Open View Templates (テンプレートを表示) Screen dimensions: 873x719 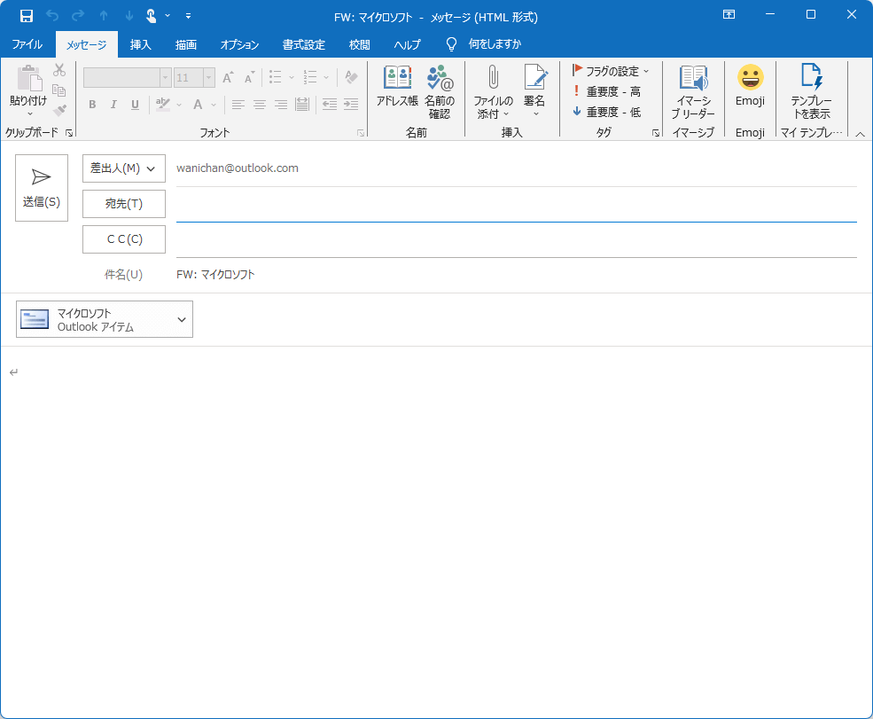point(811,87)
